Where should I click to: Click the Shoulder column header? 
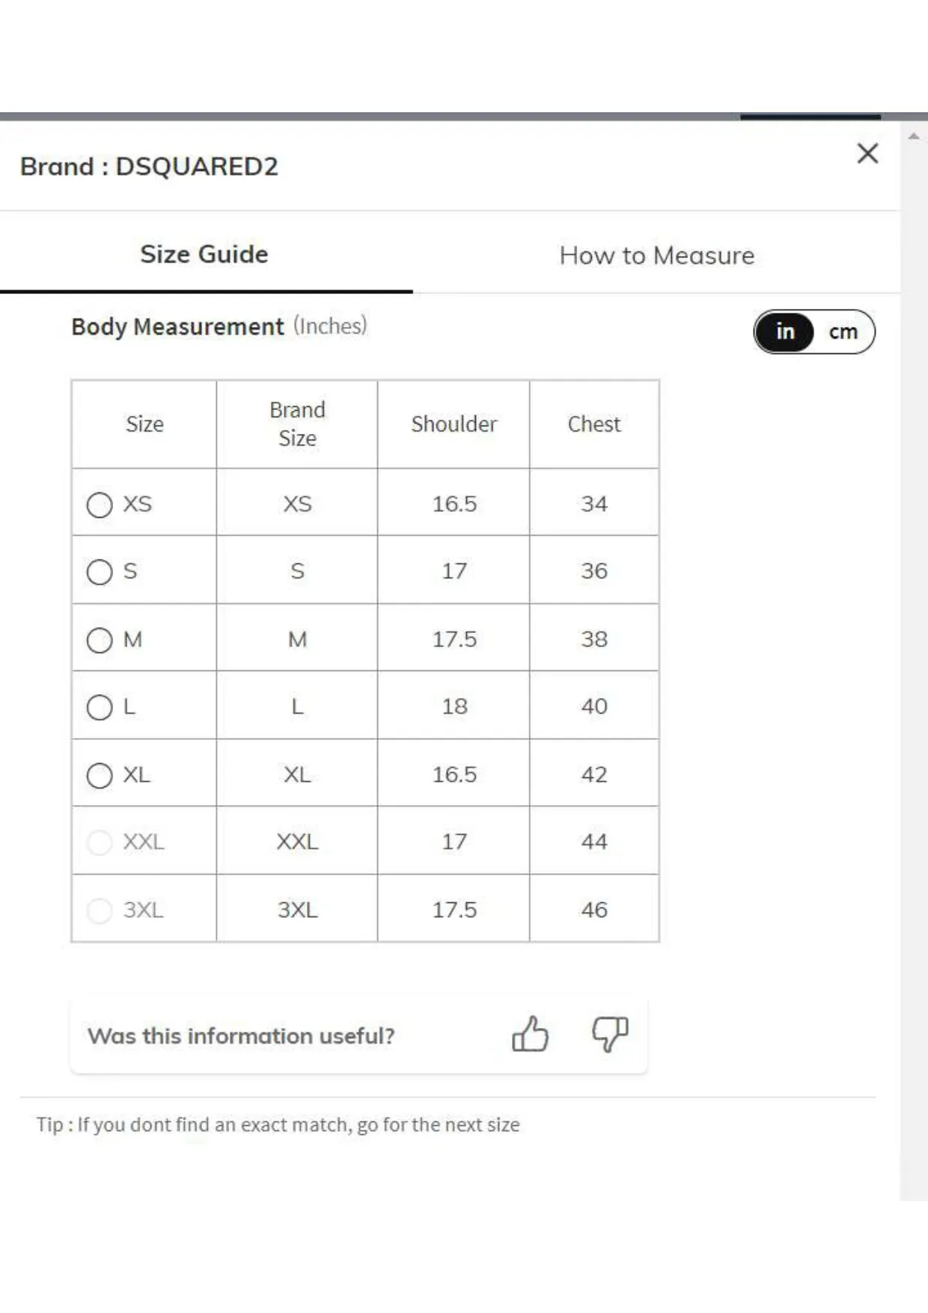click(454, 424)
